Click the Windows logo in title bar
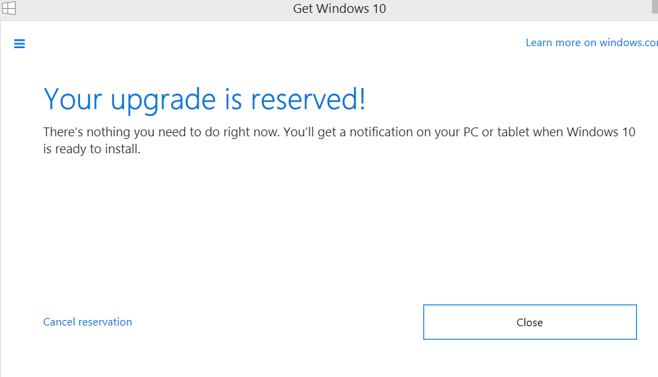 (x=8, y=9)
